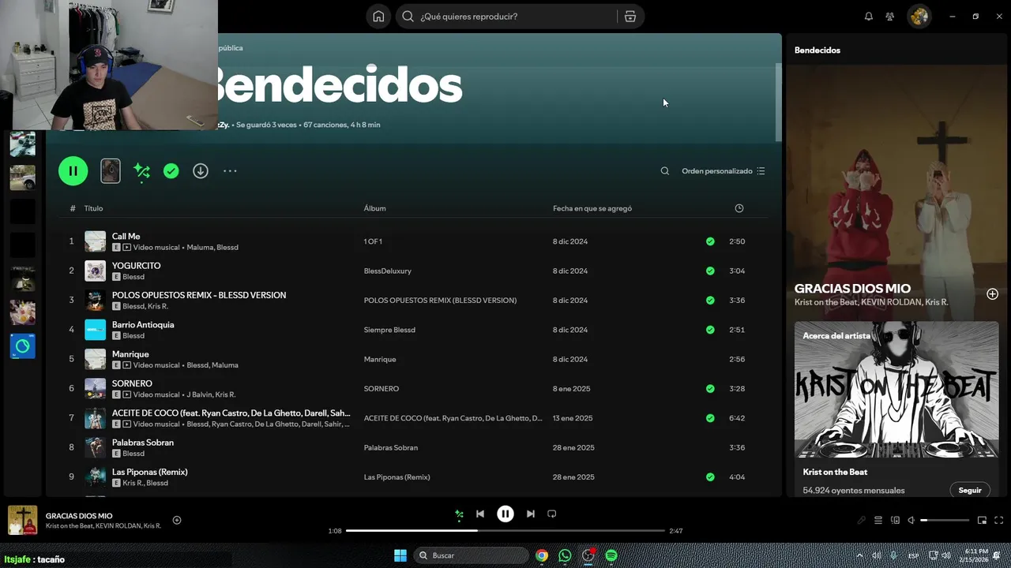Open the 'Orden personalizado' sort dropdown
The image size is (1011, 568).
723,170
